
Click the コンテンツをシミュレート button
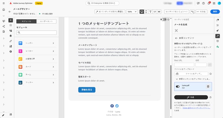(x=177, y=12)
